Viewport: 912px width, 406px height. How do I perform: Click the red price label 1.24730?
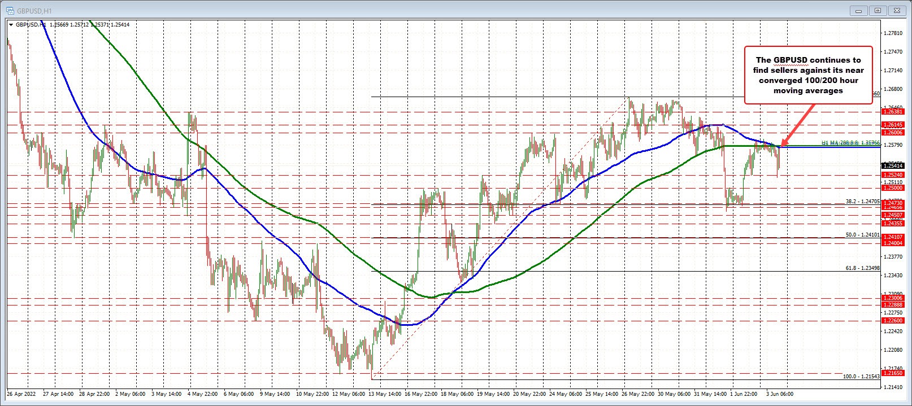[x=893, y=203]
